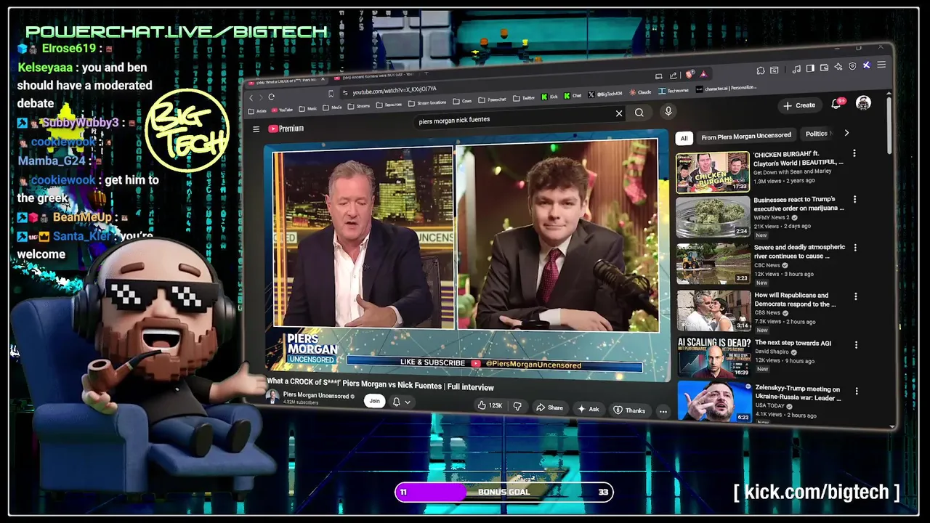Click the Brave Rewards triangle icon
The width and height of the screenshot is (930, 523).
pos(704,74)
